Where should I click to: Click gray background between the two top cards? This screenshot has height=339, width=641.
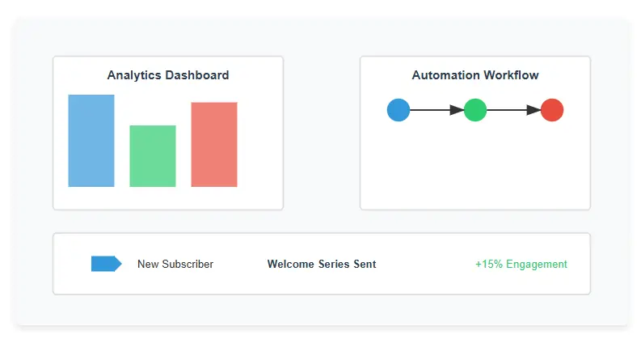[x=322, y=133]
